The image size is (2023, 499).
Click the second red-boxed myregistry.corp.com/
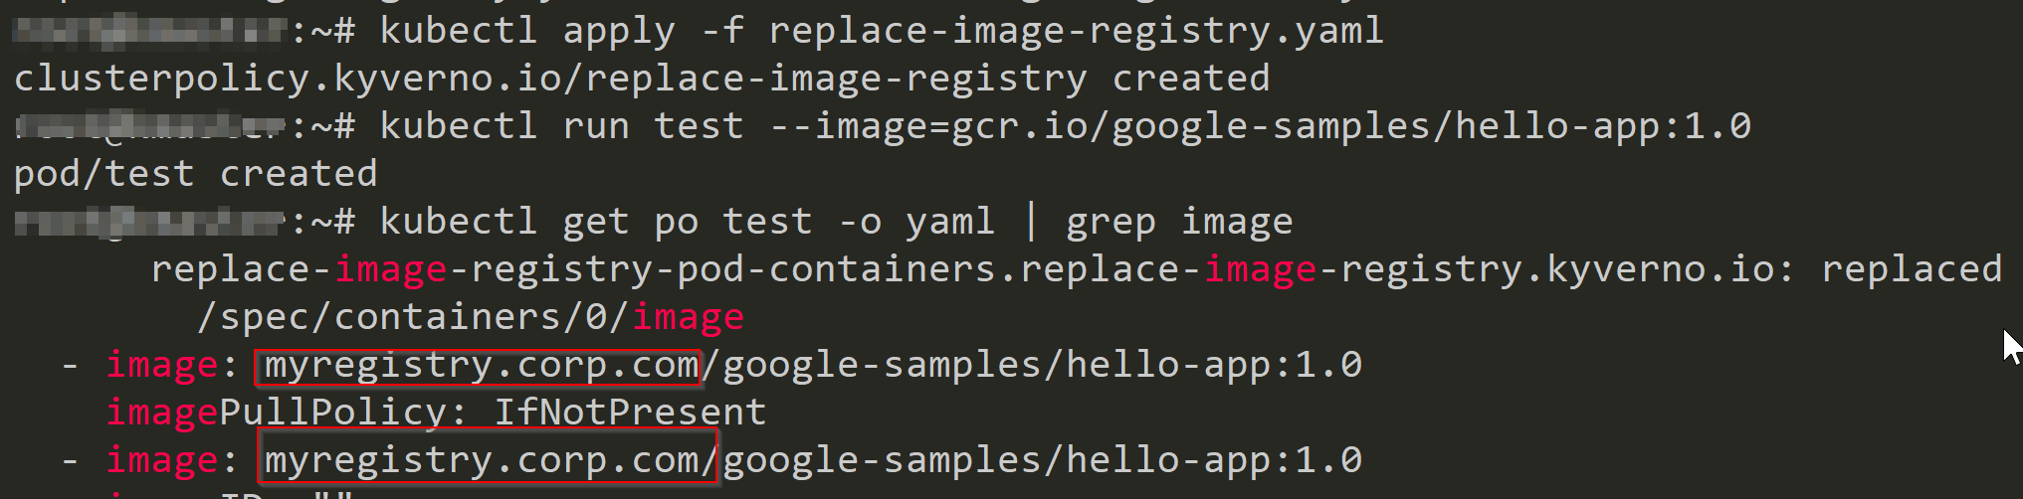coord(488,460)
